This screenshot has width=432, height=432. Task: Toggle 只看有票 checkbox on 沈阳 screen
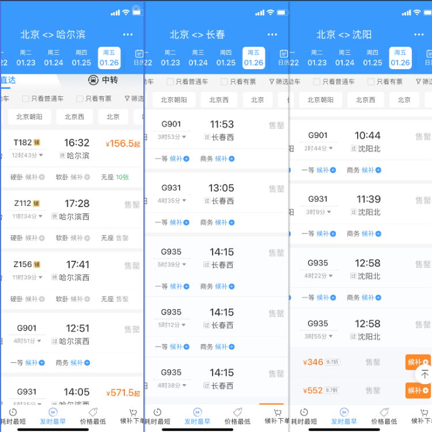(371, 82)
